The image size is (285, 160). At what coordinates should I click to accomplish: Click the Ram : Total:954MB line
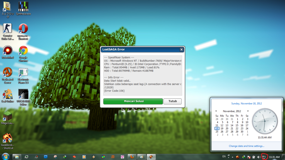click(x=131, y=67)
